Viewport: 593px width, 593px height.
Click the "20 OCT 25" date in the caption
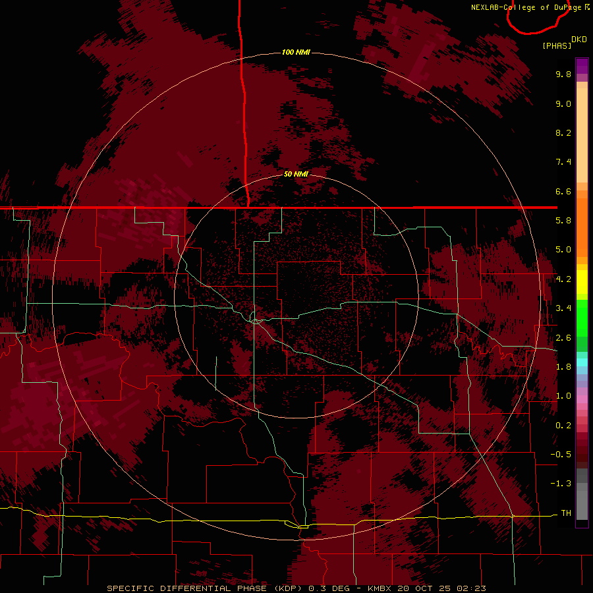(x=424, y=588)
